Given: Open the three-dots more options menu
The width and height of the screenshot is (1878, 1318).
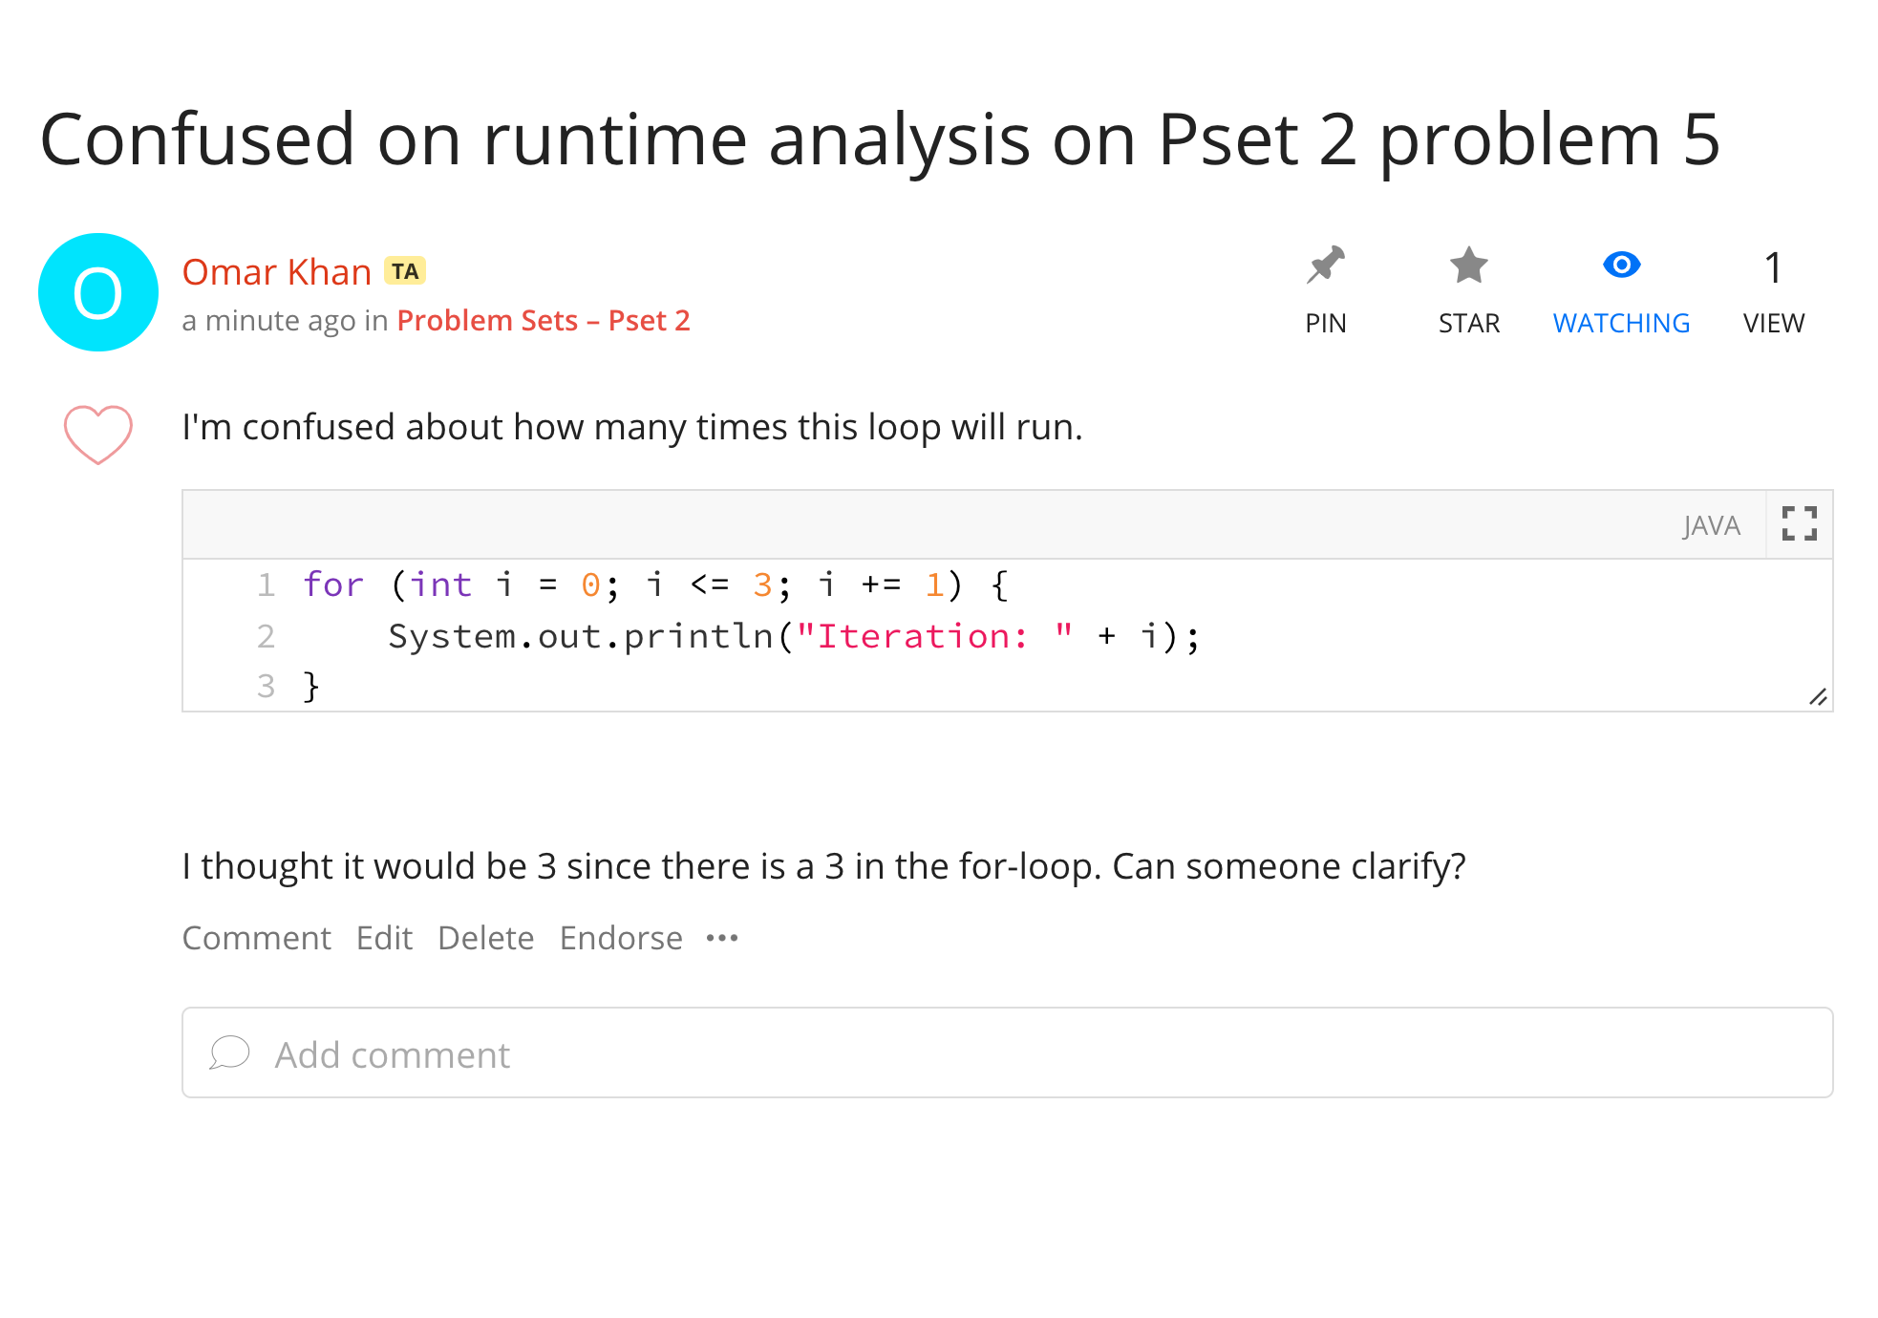Looking at the screenshot, I should [722, 938].
